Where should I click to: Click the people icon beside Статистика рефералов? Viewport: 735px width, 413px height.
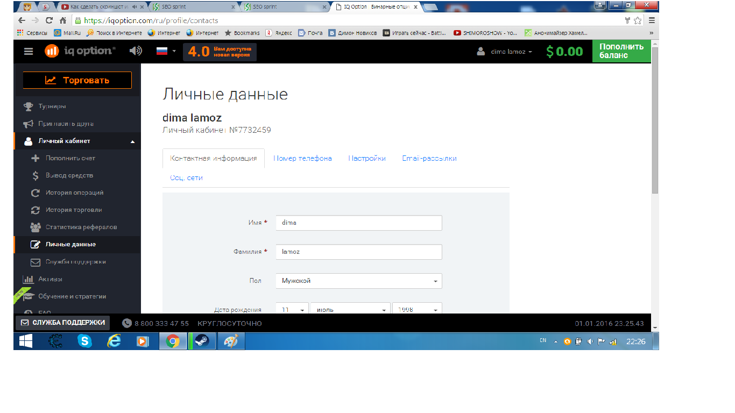[36, 227]
